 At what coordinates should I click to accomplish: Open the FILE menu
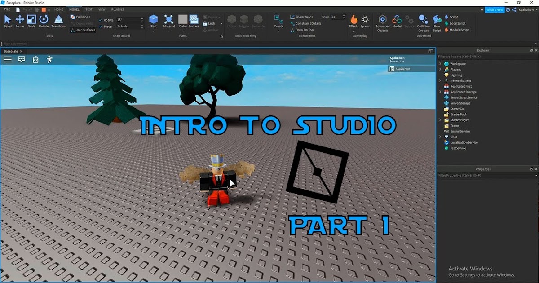[7, 9]
